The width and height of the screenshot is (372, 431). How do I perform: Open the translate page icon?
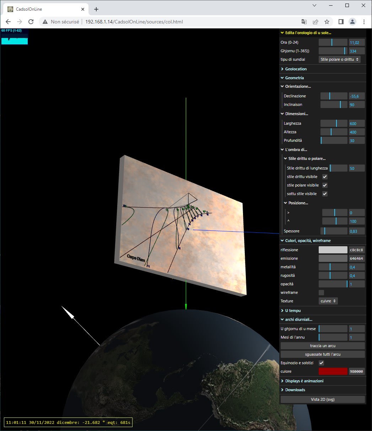(x=304, y=22)
